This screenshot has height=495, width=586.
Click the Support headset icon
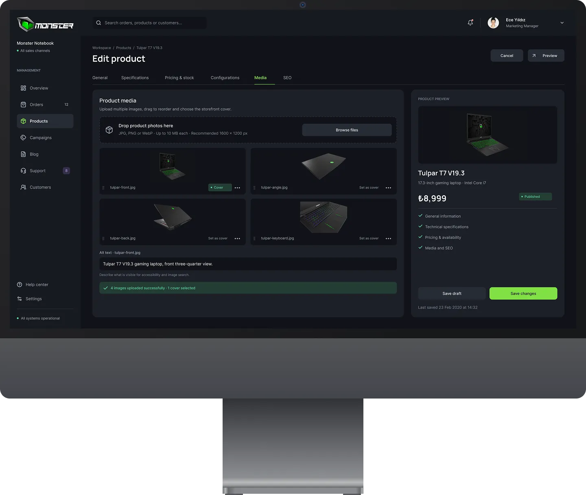(23, 171)
